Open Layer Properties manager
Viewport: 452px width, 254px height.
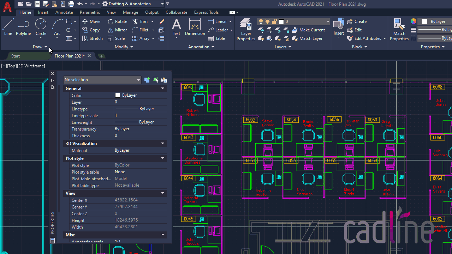click(246, 30)
